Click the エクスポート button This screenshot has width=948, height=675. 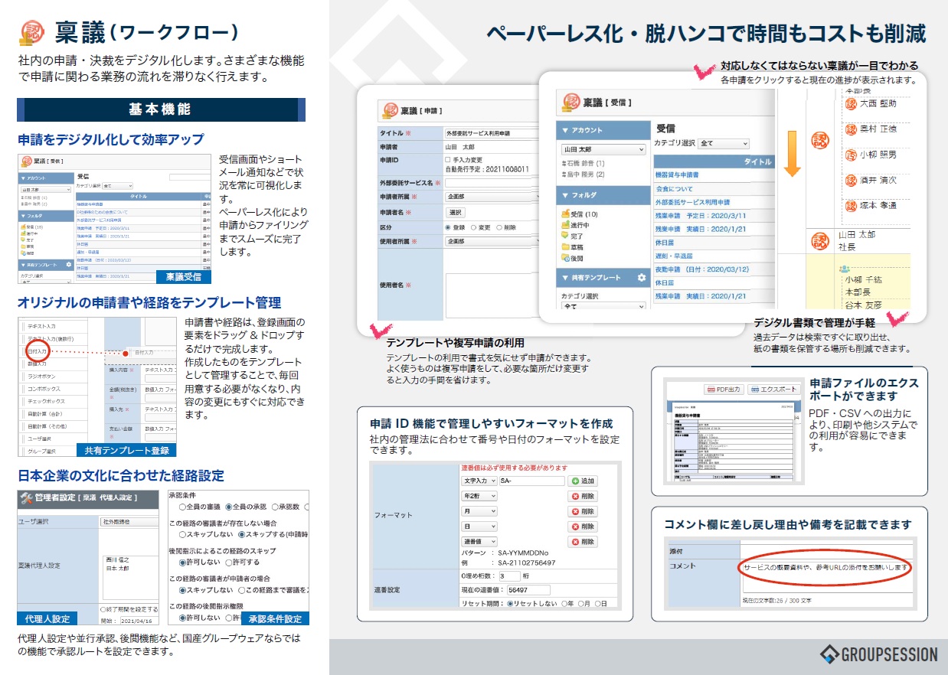point(774,389)
